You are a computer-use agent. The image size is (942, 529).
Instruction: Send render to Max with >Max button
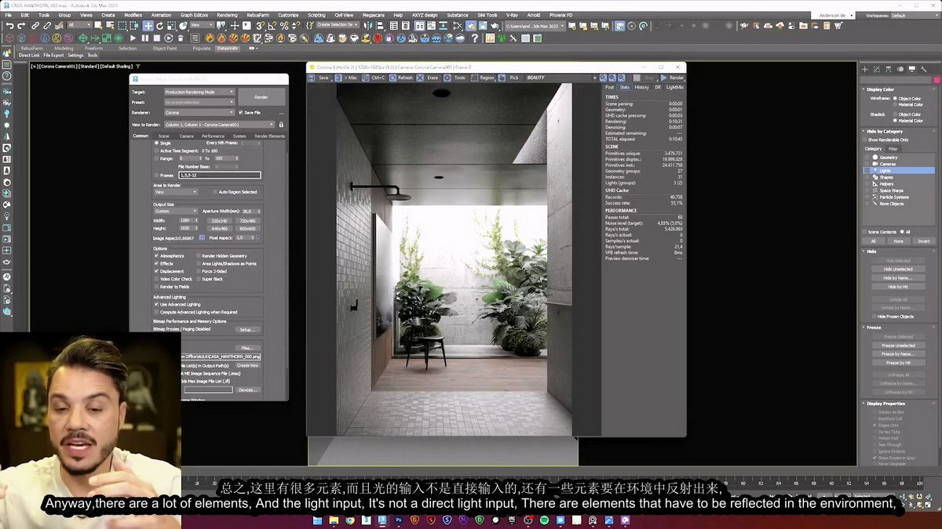[x=346, y=78]
